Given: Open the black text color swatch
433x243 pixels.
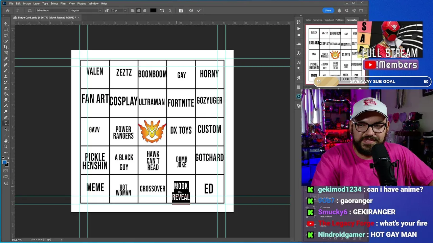Looking at the screenshot, I should pyautogui.click(x=153, y=10).
